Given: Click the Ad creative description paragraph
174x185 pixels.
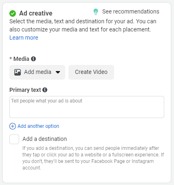Looking at the screenshot, I should tap(83, 25).
